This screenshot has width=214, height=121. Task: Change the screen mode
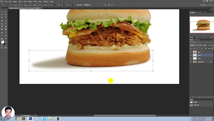[6, 48]
